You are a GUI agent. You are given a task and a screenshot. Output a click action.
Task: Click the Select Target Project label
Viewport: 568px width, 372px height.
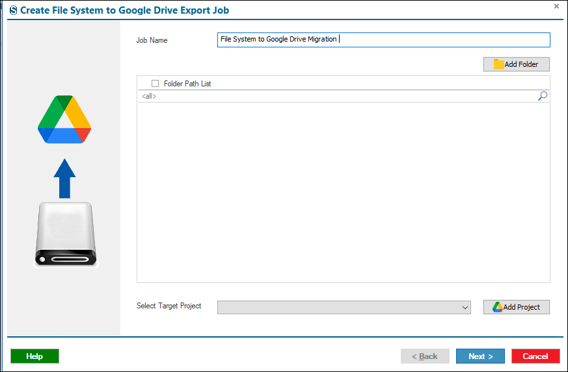click(x=169, y=306)
